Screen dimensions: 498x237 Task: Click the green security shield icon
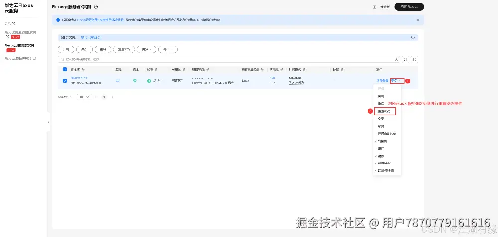(135, 81)
